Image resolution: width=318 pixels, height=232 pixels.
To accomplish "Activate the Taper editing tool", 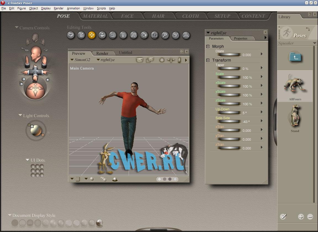I will (x=123, y=35).
